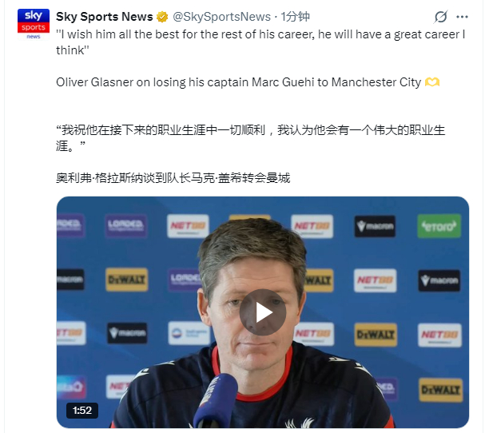
Task: Click the gold verified badge icon
Action: coord(162,17)
